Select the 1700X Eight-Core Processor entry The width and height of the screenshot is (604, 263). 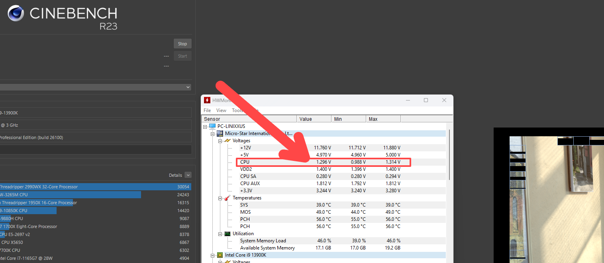pos(96,226)
